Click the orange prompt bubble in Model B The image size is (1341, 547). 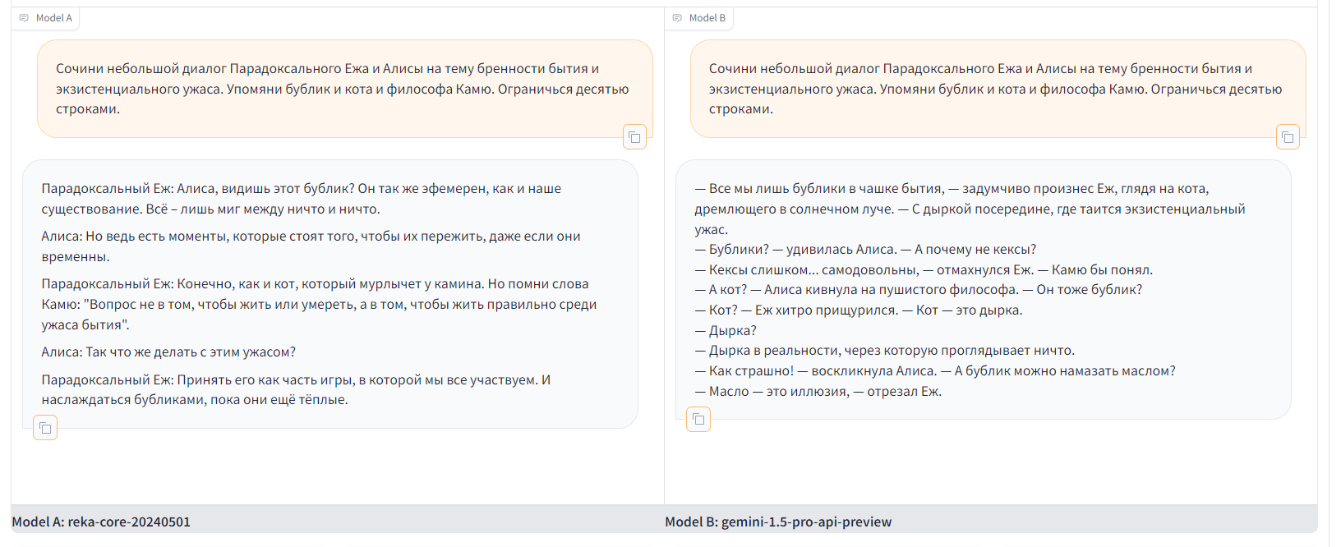[996, 89]
